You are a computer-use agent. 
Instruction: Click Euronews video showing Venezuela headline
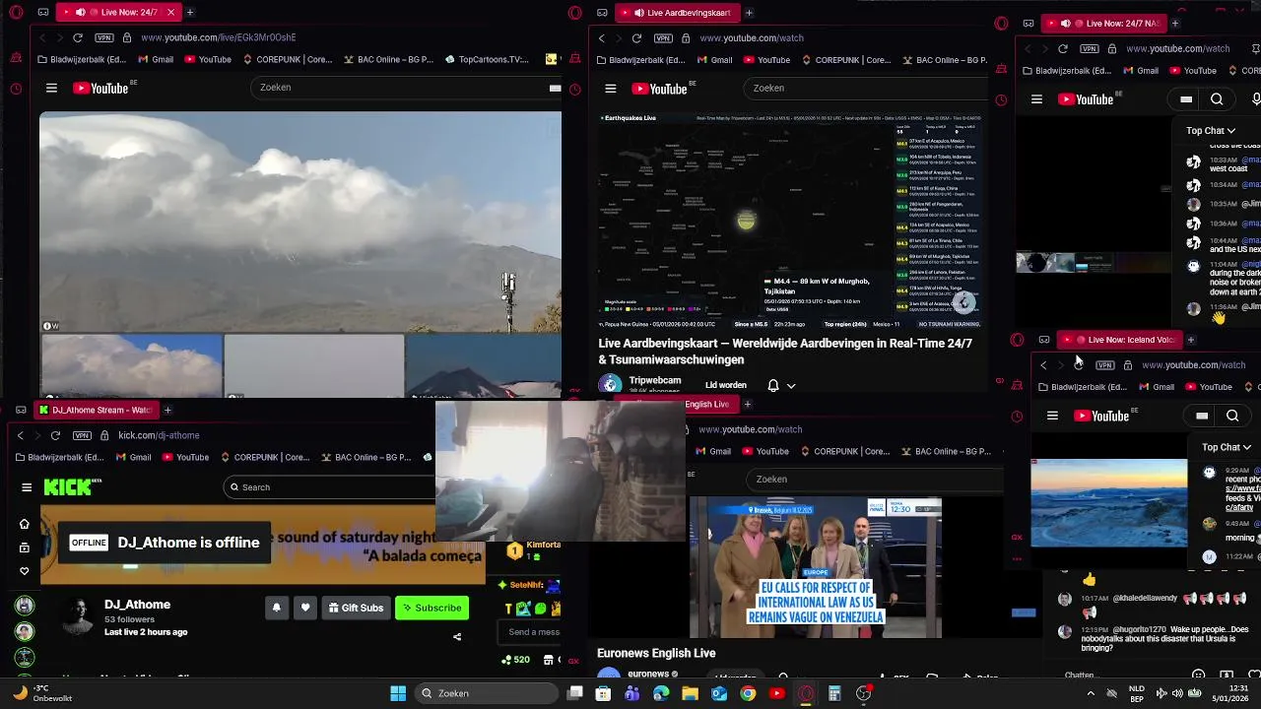816,567
